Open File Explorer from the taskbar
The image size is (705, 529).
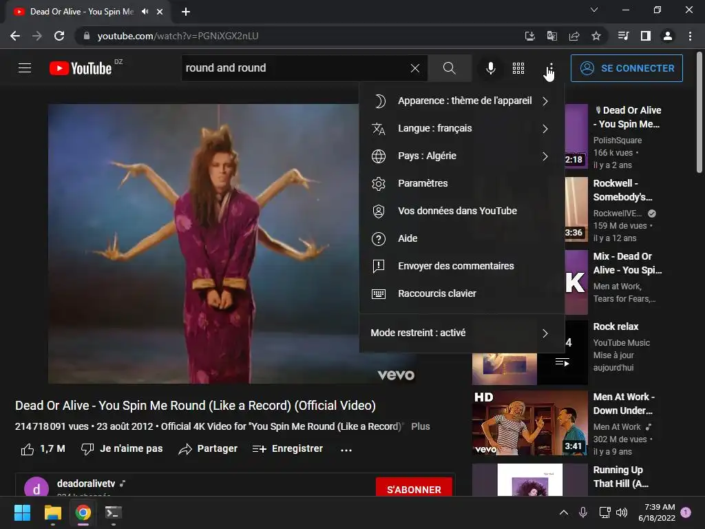52,512
